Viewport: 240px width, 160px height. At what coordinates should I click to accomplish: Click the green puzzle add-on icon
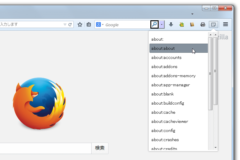182,24
